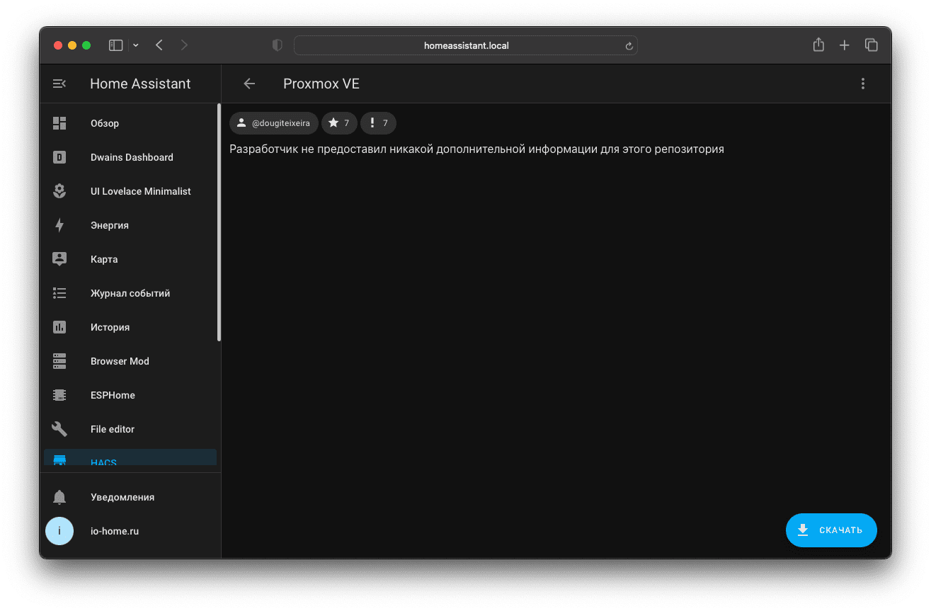Image resolution: width=931 pixels, height=611 pixels.
Task: Click the @dougiteixeira author chip
Action: (274, 123)
